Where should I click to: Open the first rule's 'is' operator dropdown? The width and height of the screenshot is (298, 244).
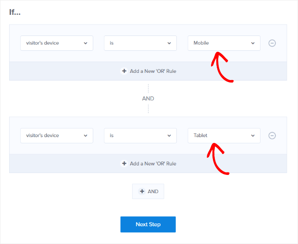[140, 43]
